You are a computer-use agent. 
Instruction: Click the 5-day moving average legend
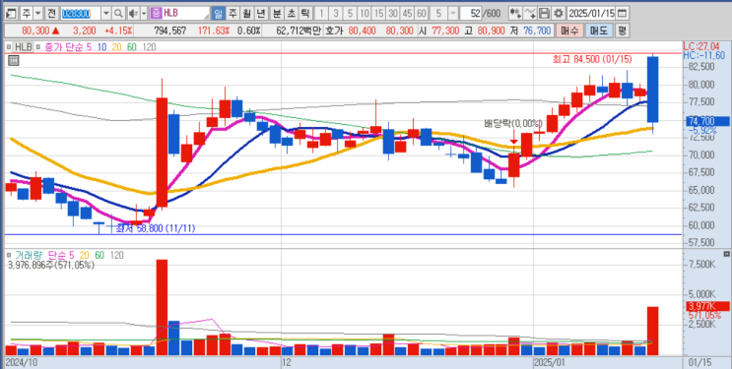coord(90,46)
